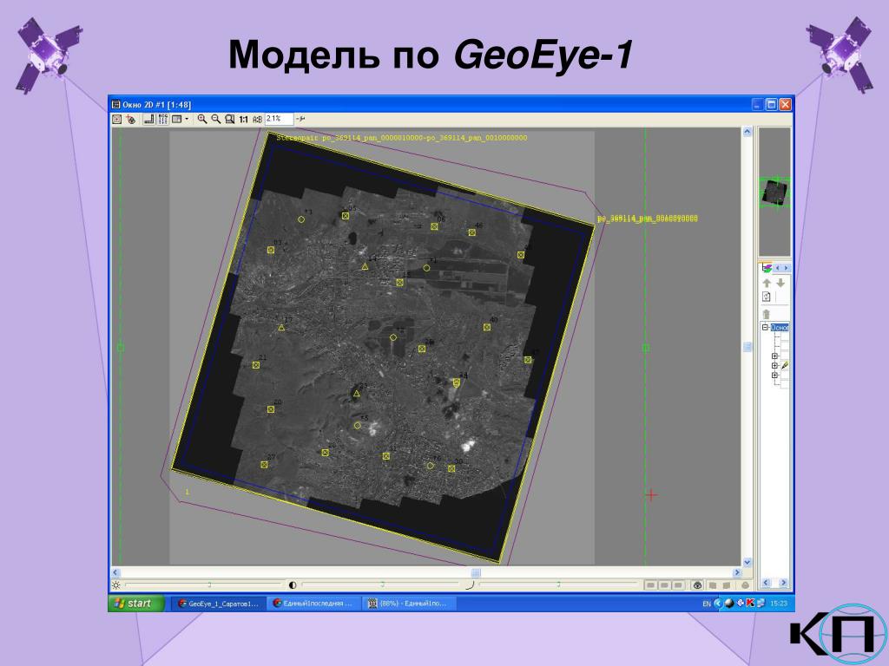Click the marker center icon in toolbar
Image resolution: width=889 pixels, height=666 pixels.
click(117, 119)
